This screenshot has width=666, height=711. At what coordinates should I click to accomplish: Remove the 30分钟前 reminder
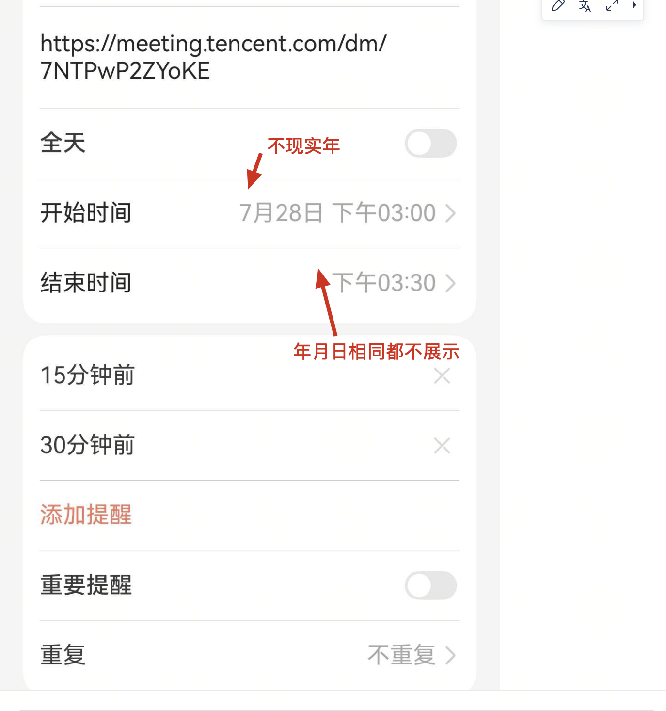pyautogui.click(x=442, y=445)
